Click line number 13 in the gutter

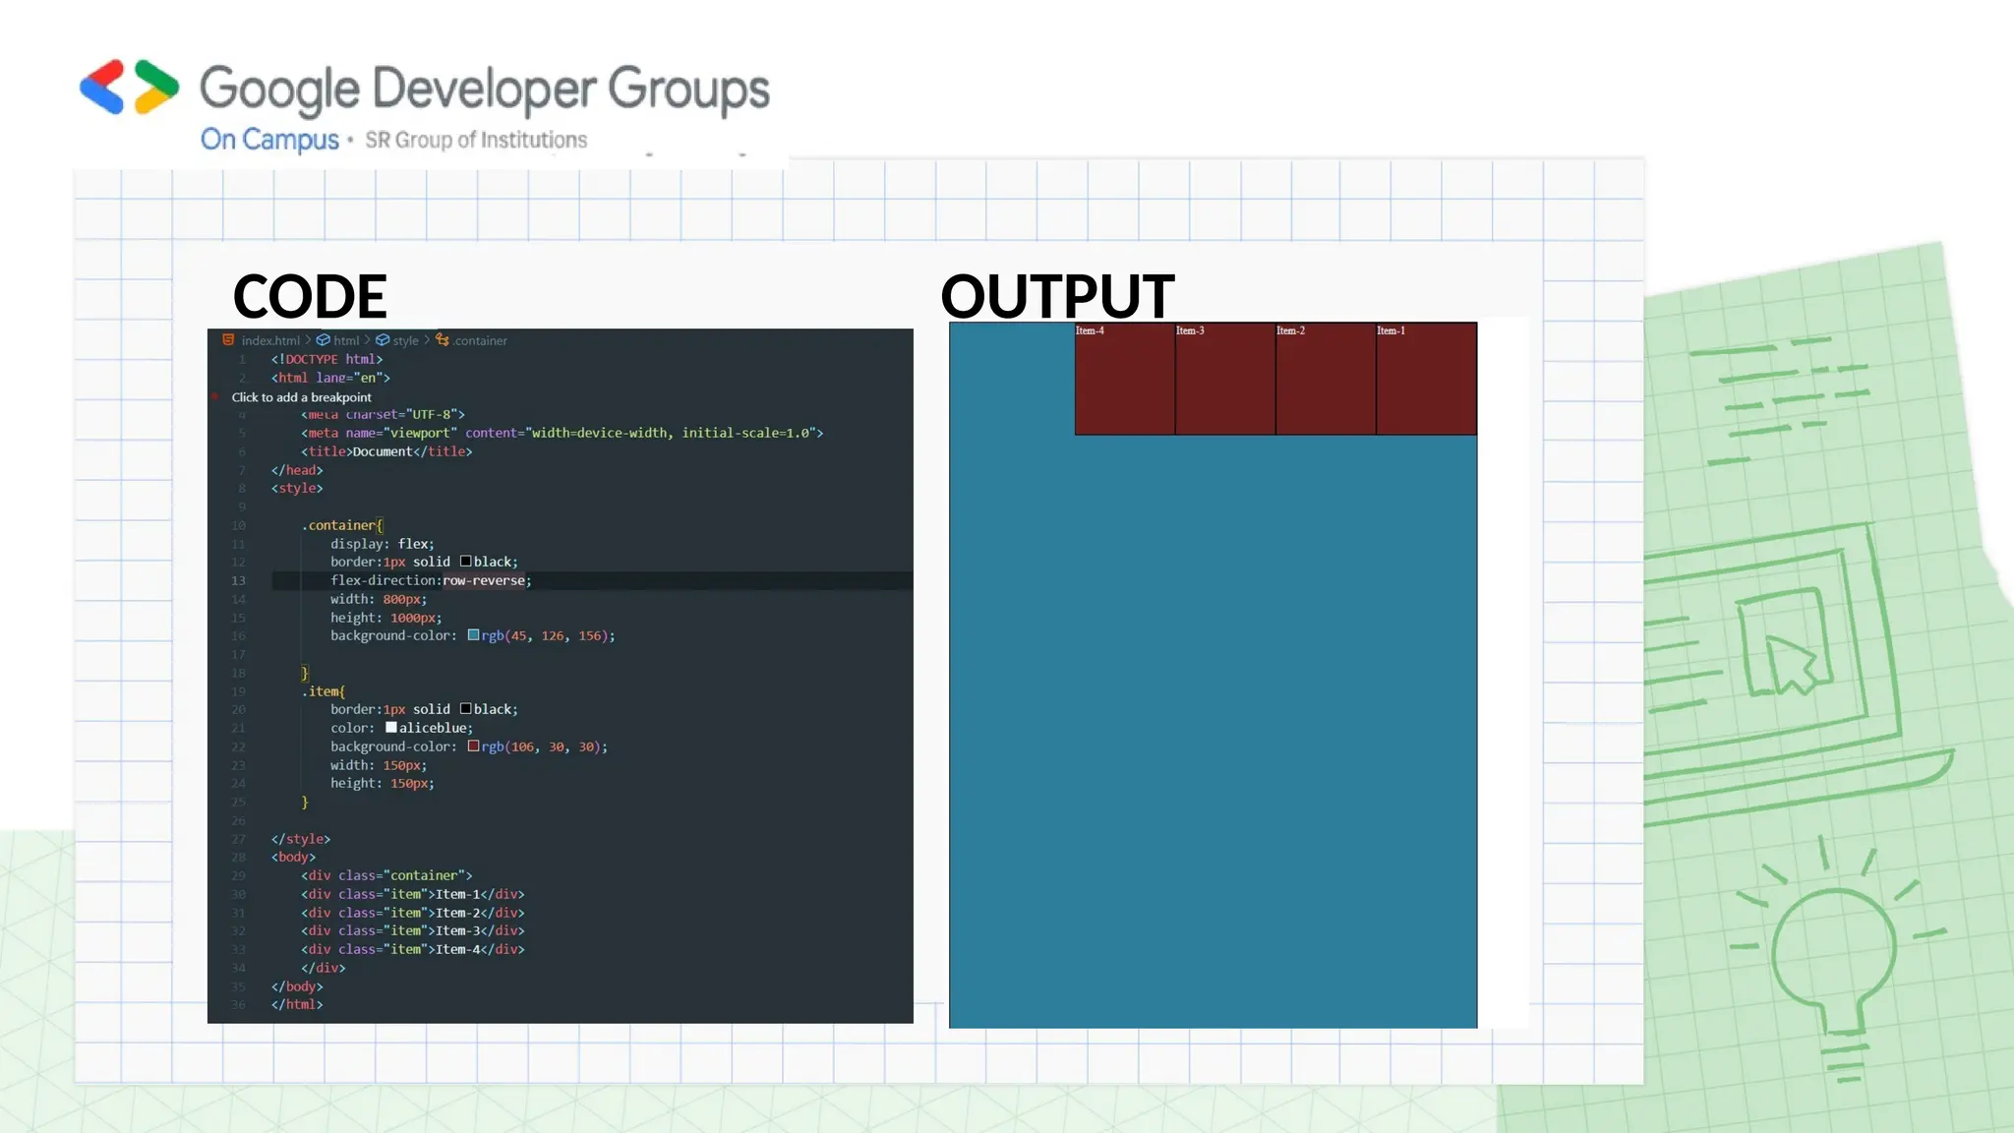tap(238, 581)
